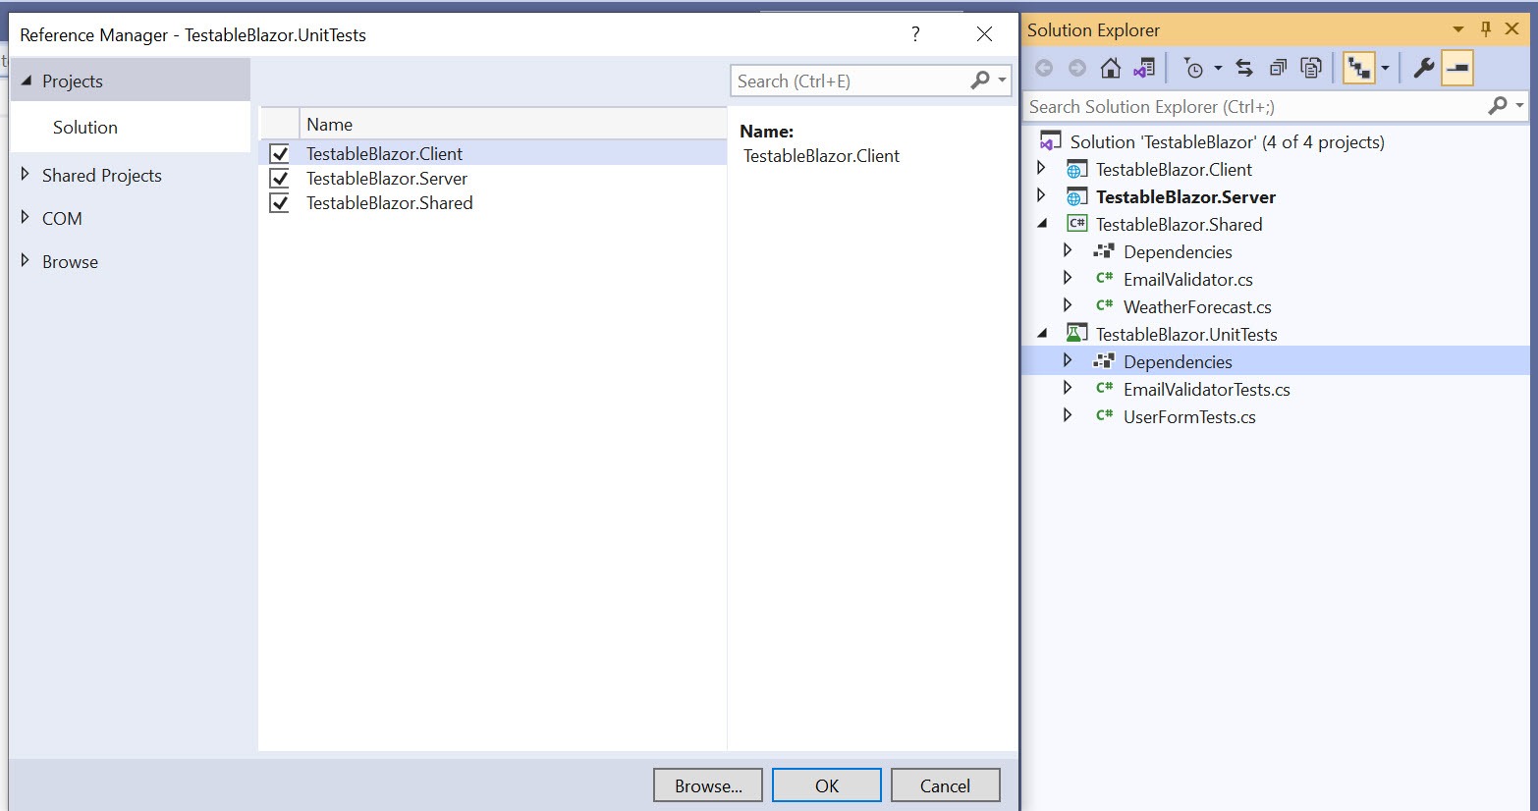Screen dimensions: 1538x811
Task: Open the Pending Changes Filter dropdown arrow
Action: pos(1218,68)
